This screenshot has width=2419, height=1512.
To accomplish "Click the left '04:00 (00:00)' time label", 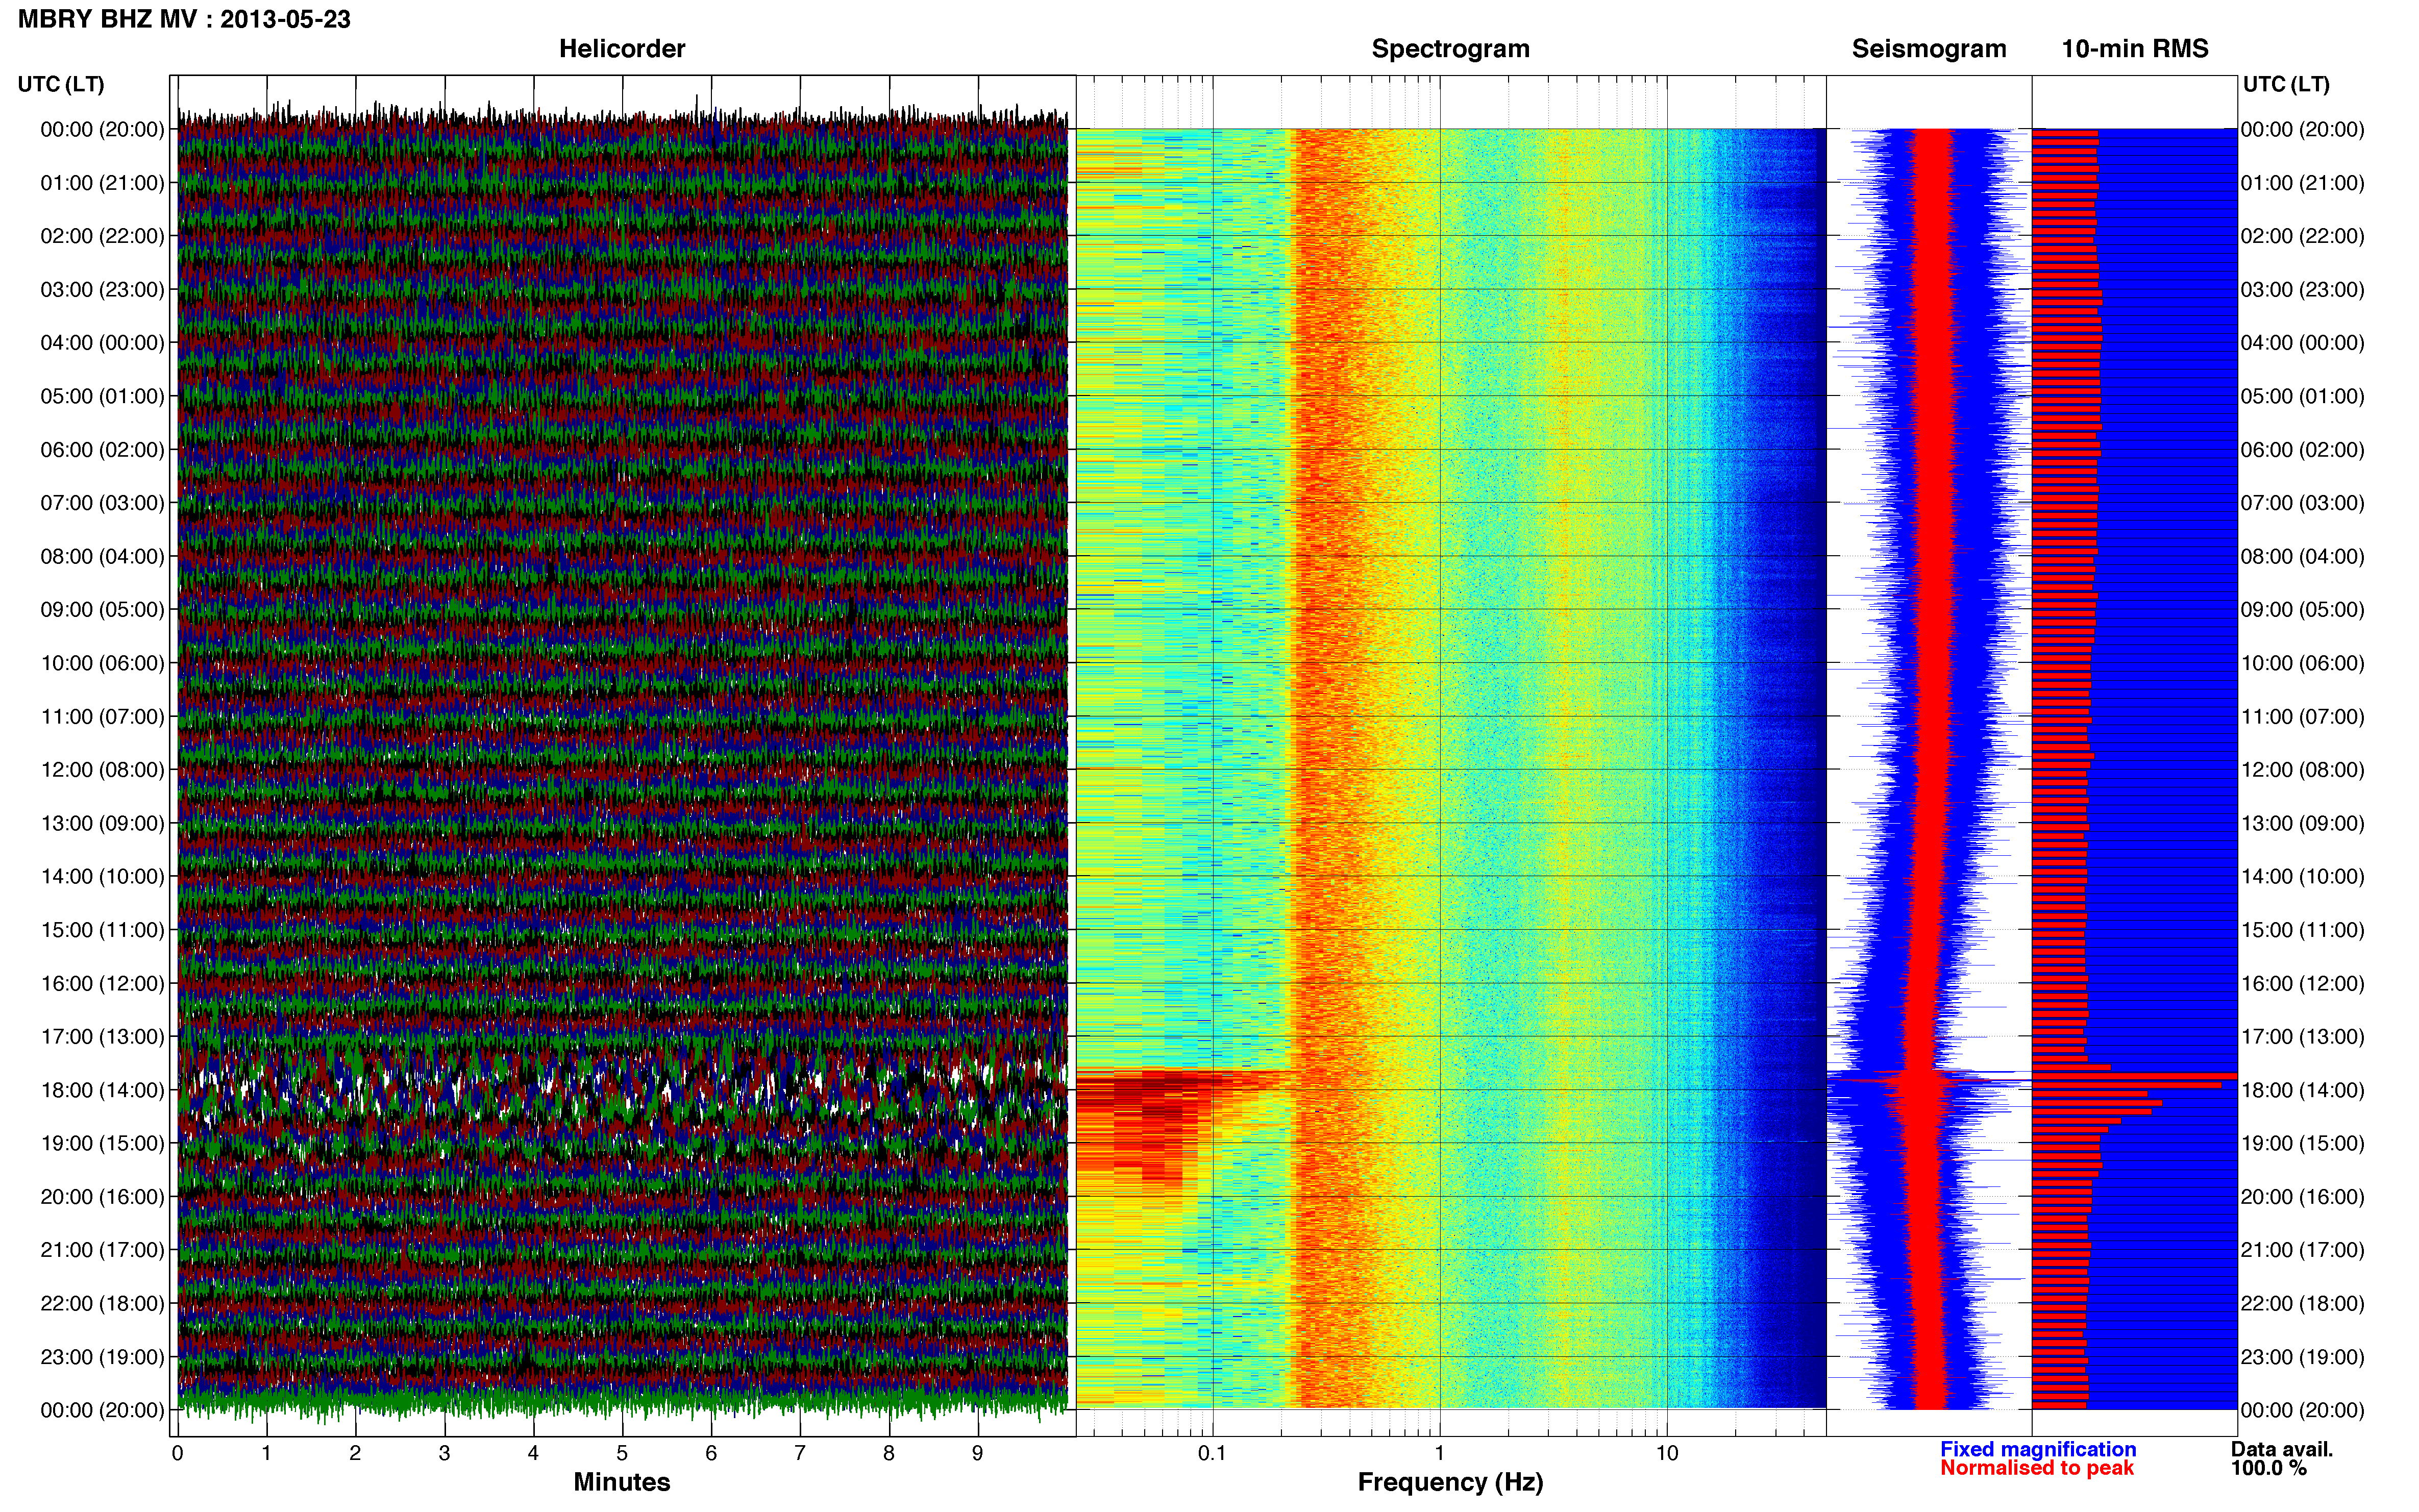I will pos(102,343).
